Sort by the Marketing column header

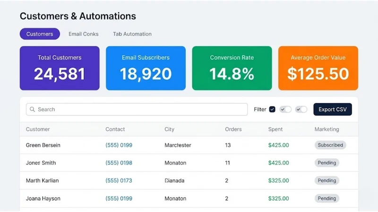(326, 129)
